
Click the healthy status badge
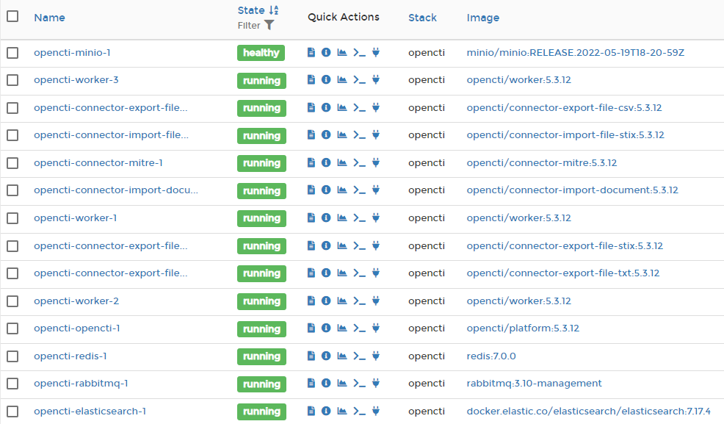click(x=261, y=53)
